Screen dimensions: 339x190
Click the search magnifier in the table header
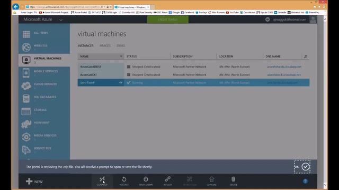[x=306, y=56]
